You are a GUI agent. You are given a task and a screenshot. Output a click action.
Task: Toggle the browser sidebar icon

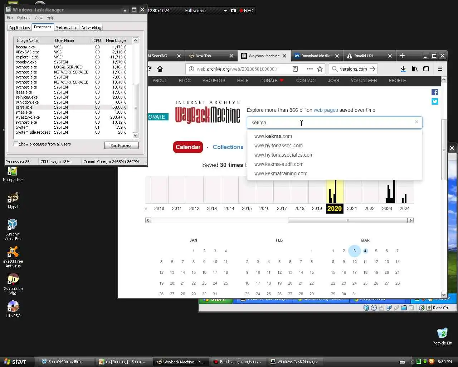(426, 69)
